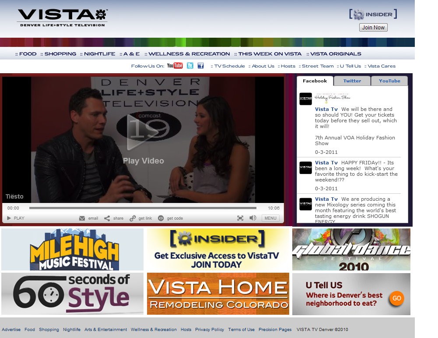Open the 60 Seconds of Style banner
Viewport: 438px width, 338px height.
tap(72, 294)
